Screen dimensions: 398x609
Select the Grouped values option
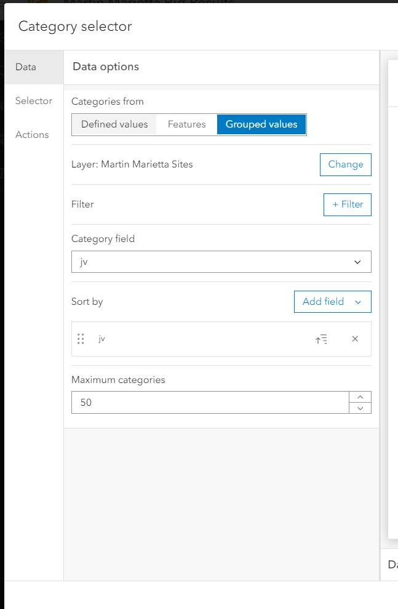pos(261,124)
